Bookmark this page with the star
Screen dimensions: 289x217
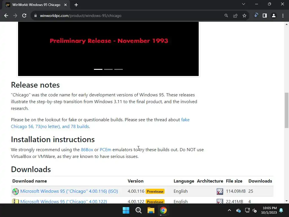click(244, 16)
